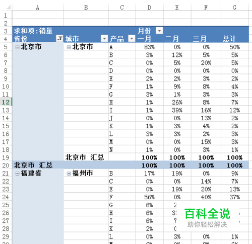Click the 福建省 province label
Screen dimensions: 252x244
tap(31, 173)
